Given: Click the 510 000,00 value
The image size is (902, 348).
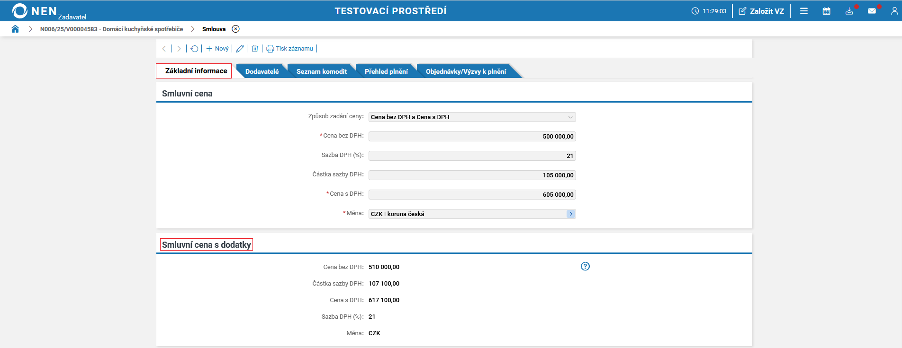Looking at the screenshot, I should [x=384, y=267].
